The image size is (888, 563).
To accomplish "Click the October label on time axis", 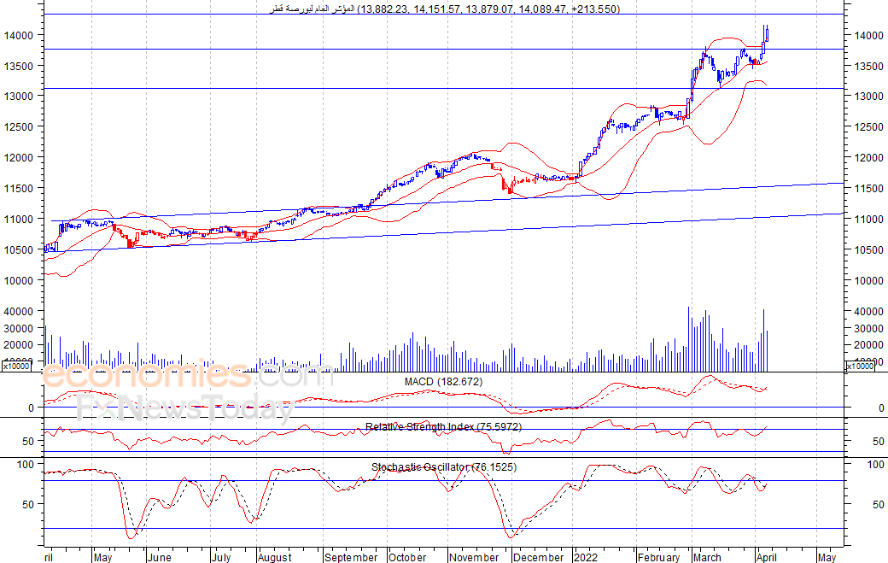I will click(407, 557).
